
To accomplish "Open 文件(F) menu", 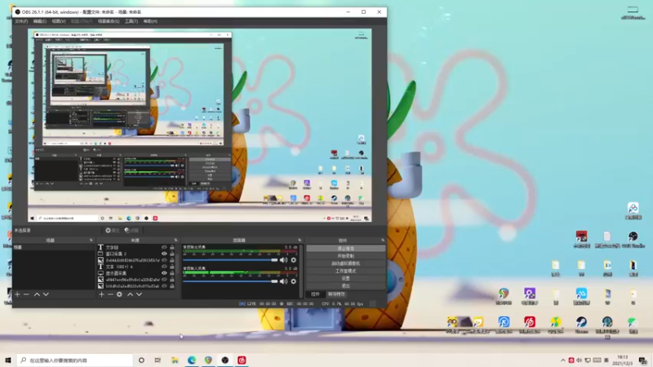I will point(21,21).
